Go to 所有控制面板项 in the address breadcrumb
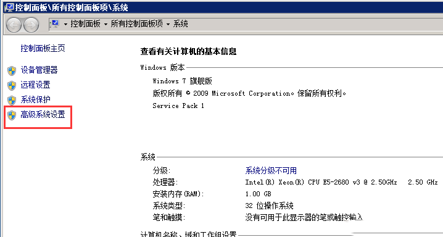Image resolution: width=443 pixels, height=237 pixels. click(137, 24)
